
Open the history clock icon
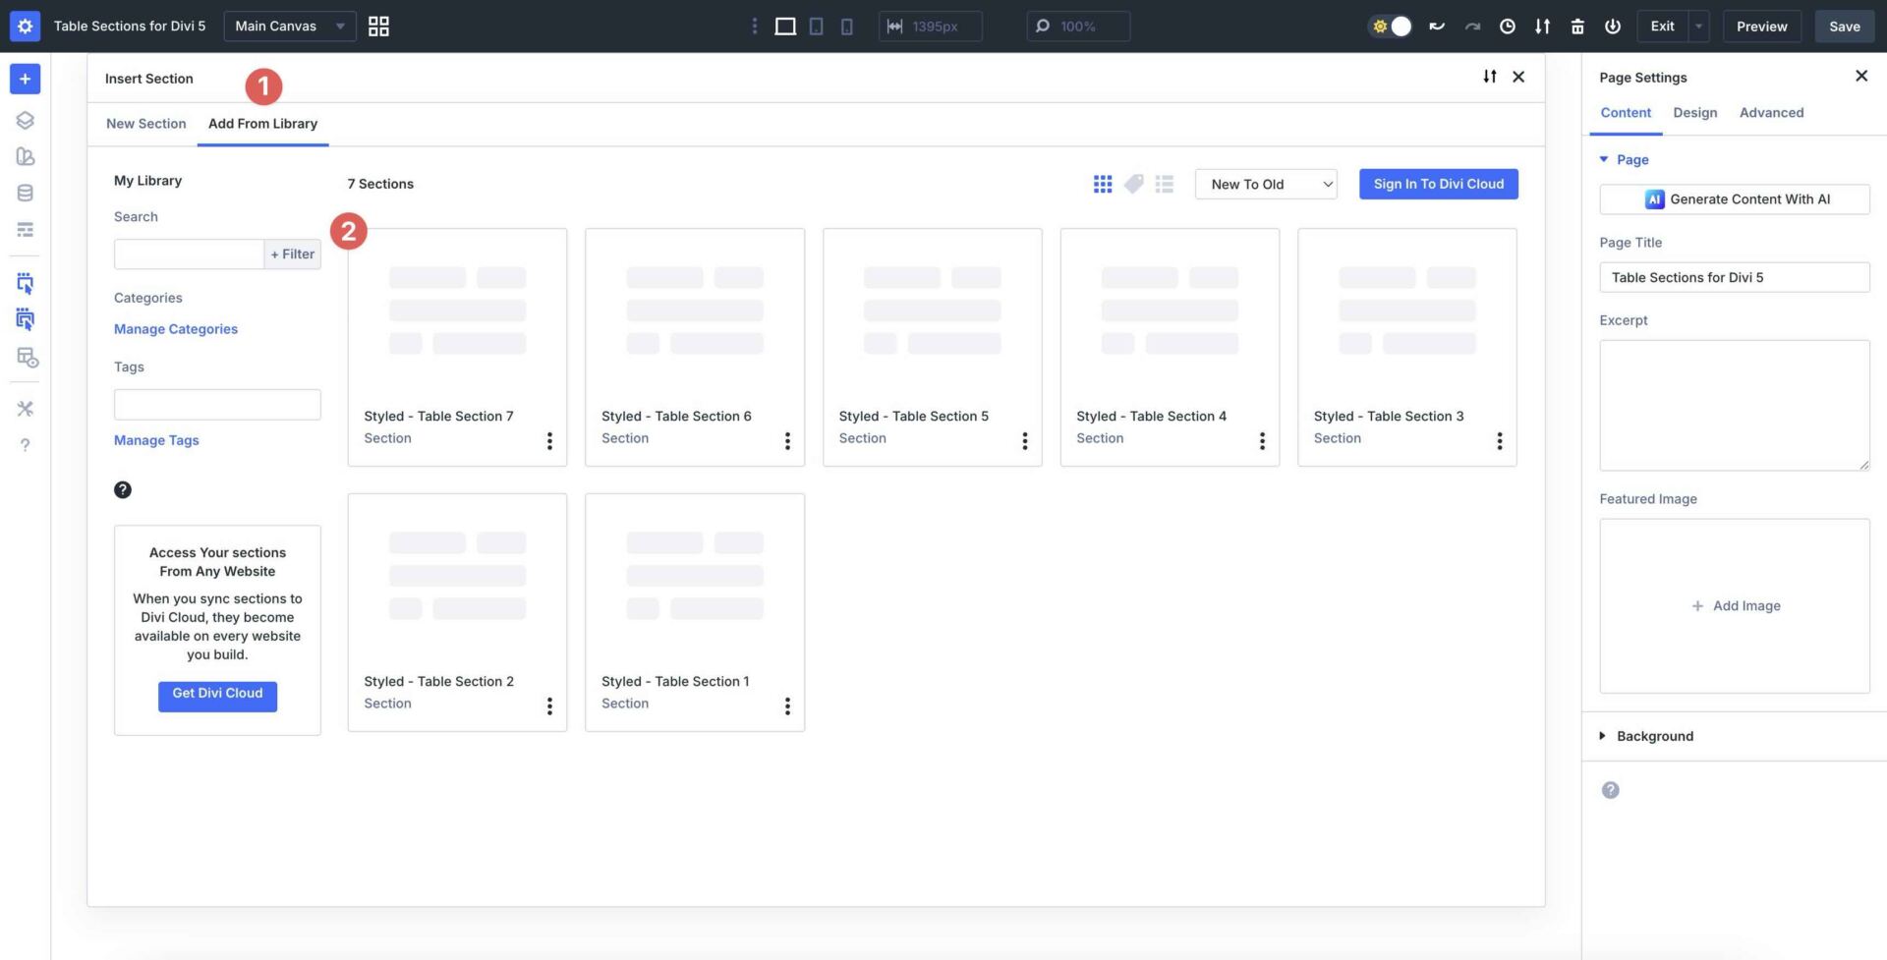1507,27
